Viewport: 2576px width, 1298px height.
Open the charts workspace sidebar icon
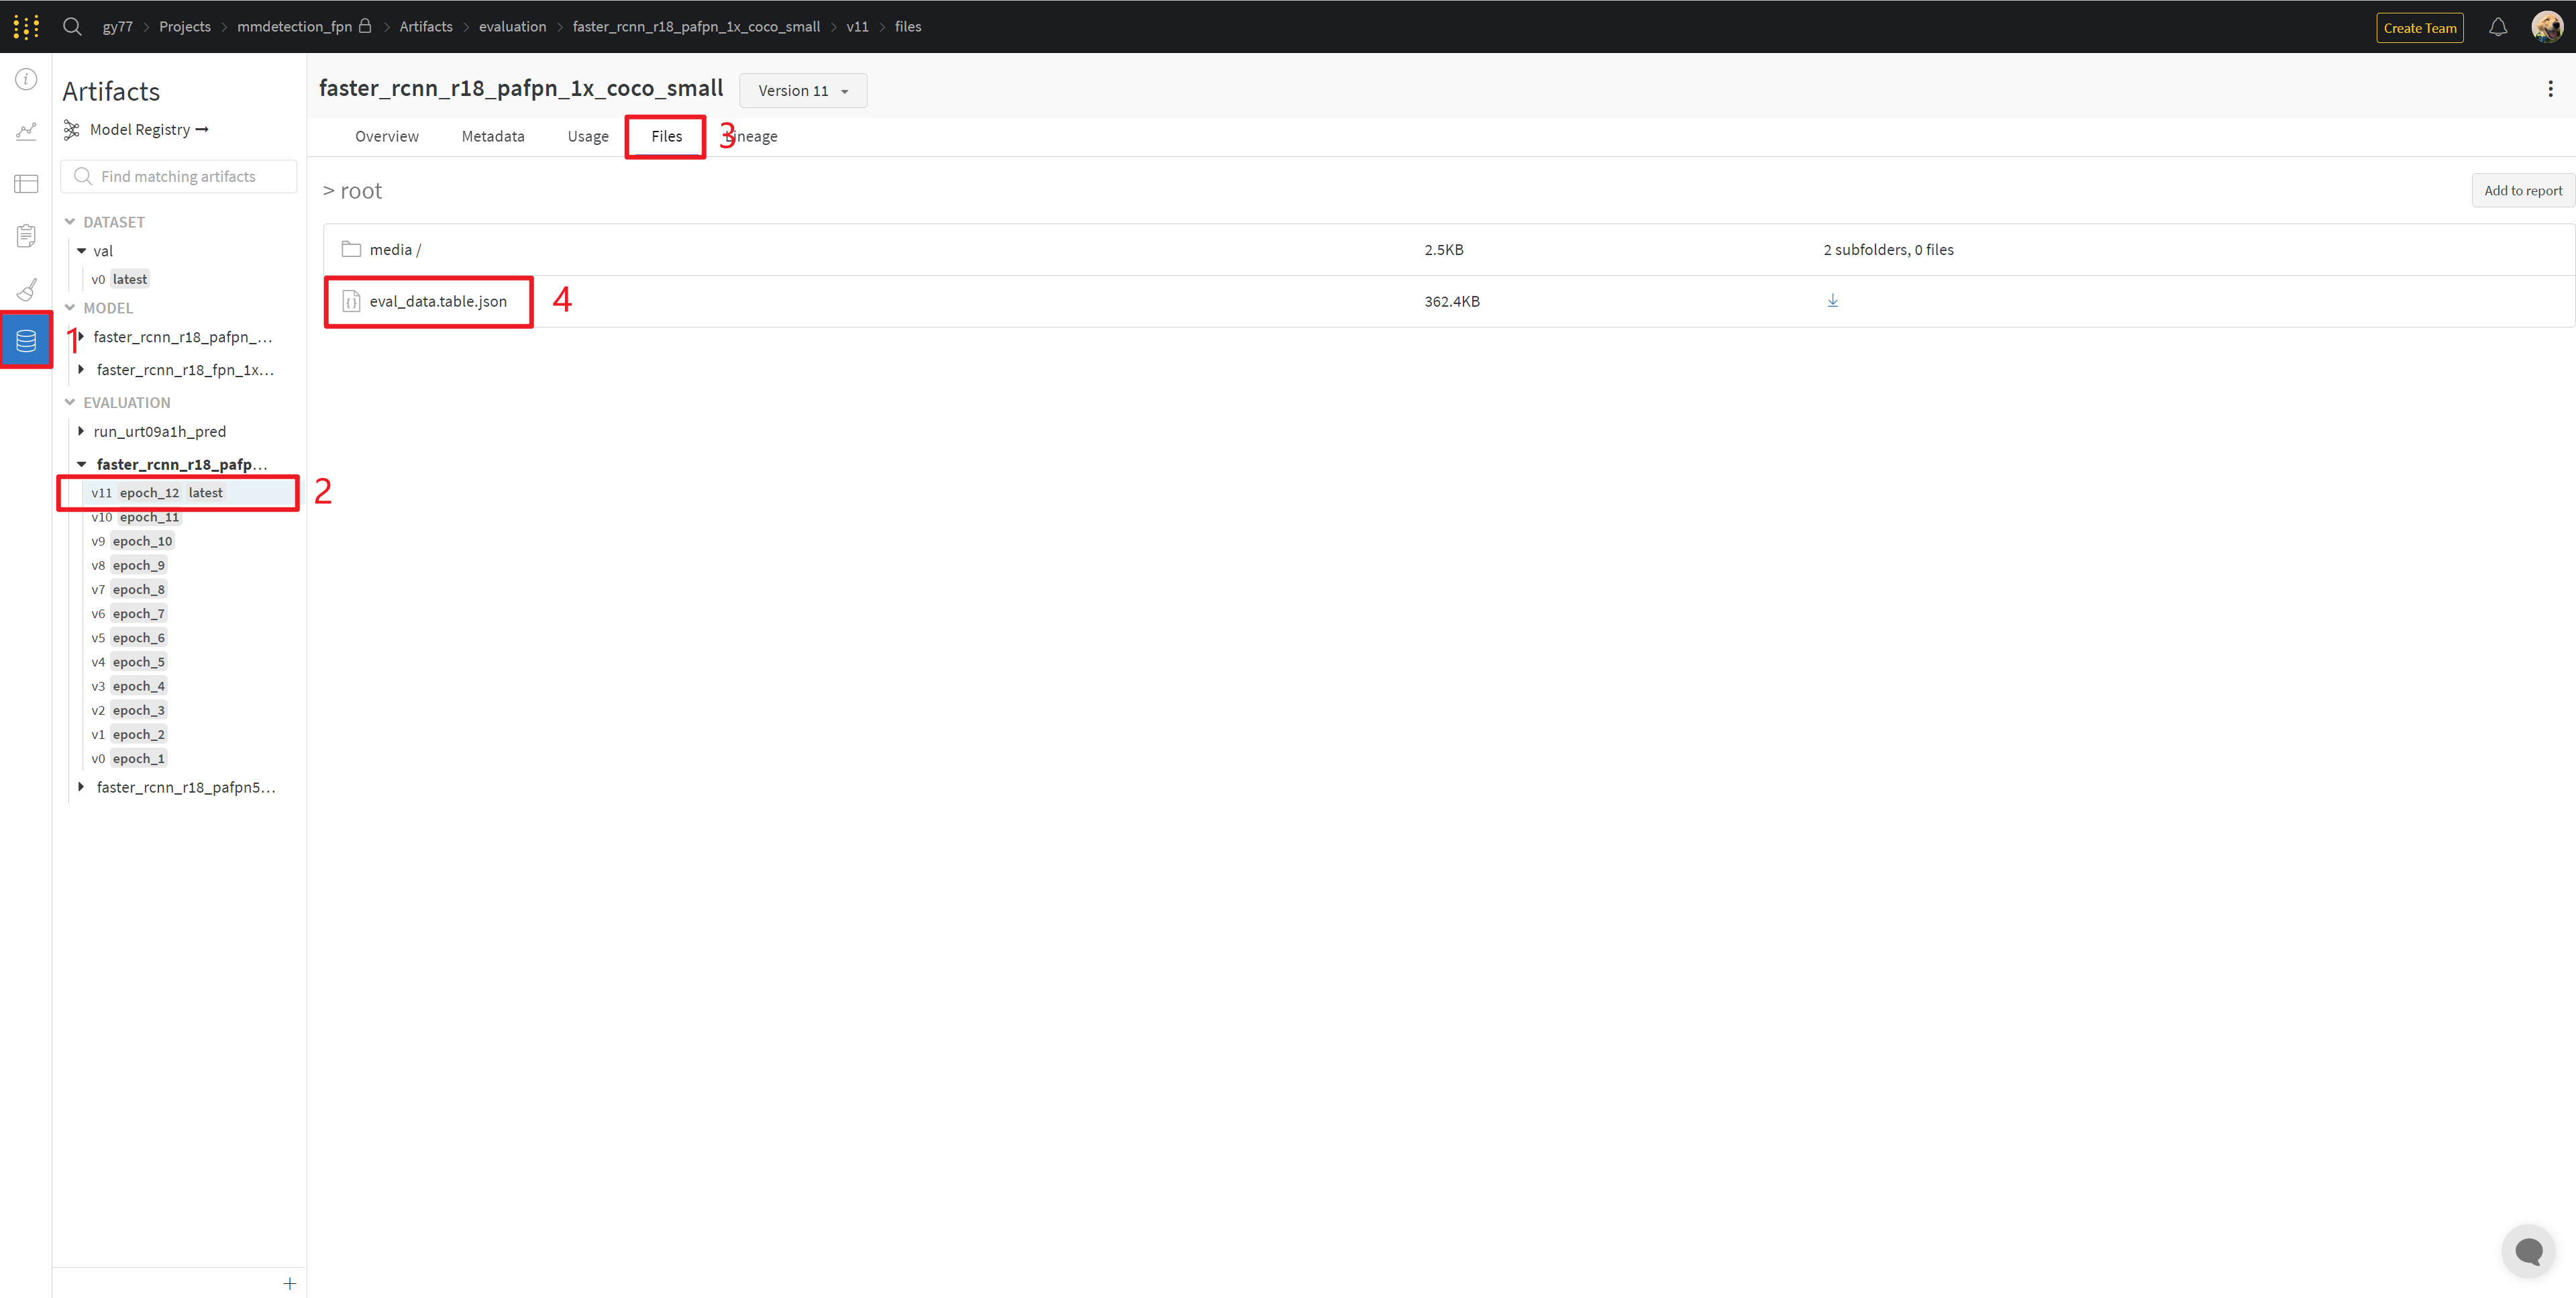click(26, 131)
